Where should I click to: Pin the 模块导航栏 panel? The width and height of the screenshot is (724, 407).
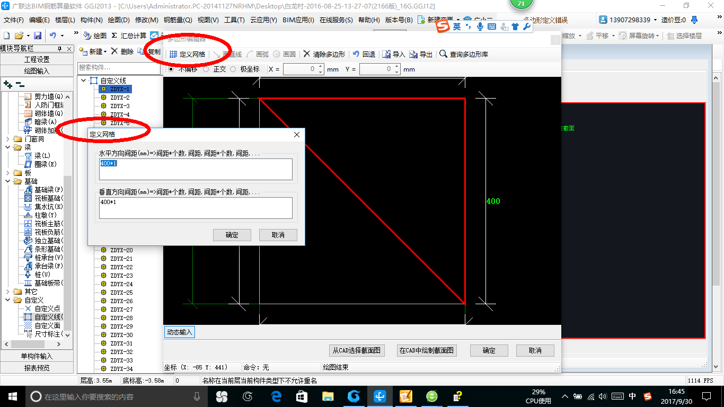pos(60,49)
